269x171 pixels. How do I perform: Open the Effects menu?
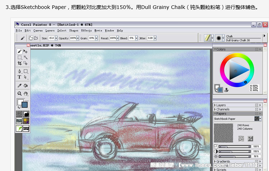point(86,30)
